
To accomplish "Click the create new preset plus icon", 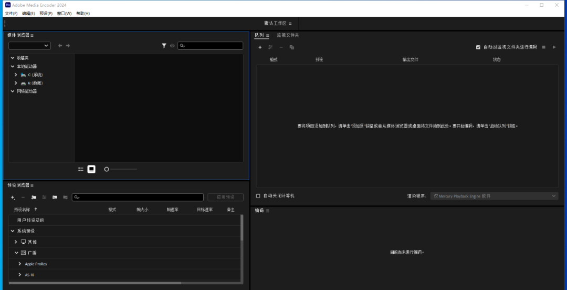I will coord(13,198).
